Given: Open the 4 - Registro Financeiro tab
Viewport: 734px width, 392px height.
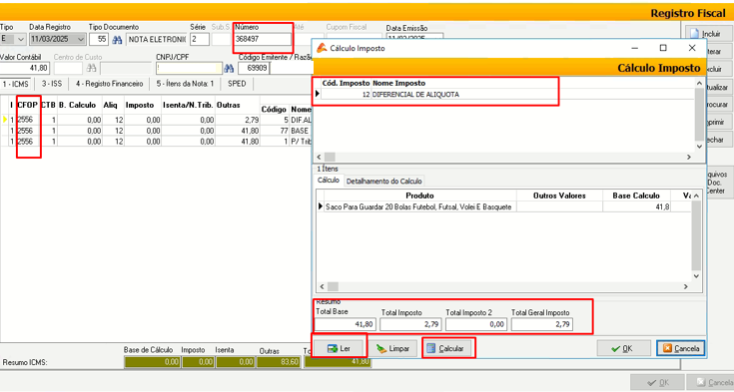Looking at the screenshot, I should tap(109, 84).
